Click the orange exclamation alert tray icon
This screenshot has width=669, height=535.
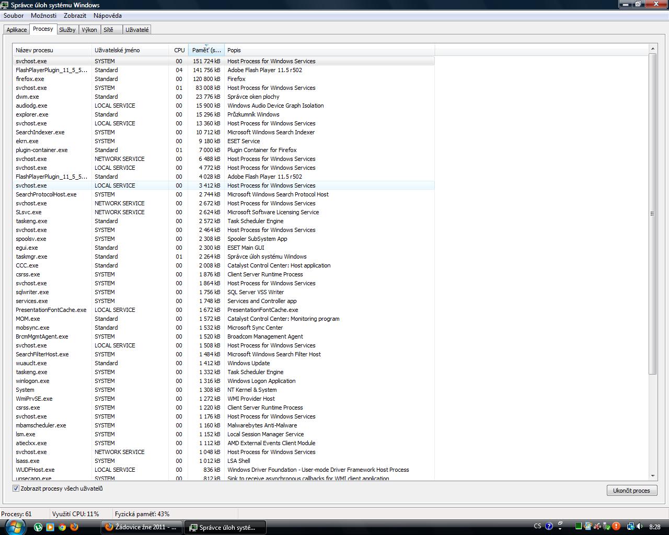[x=616, y=527]
